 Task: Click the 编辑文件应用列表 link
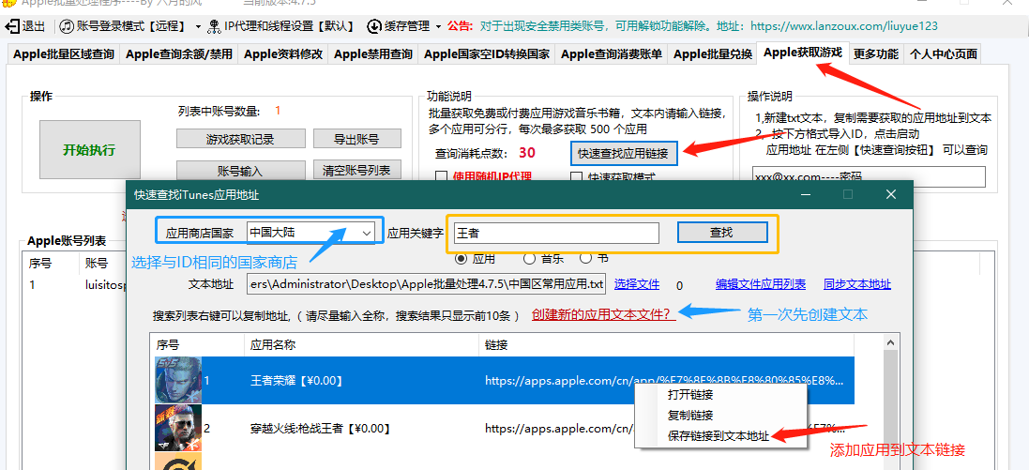click(761, 284)
